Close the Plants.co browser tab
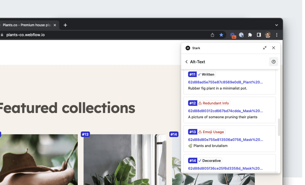The image size is (305, 185). pyautogui.click(x=55, y=25)
